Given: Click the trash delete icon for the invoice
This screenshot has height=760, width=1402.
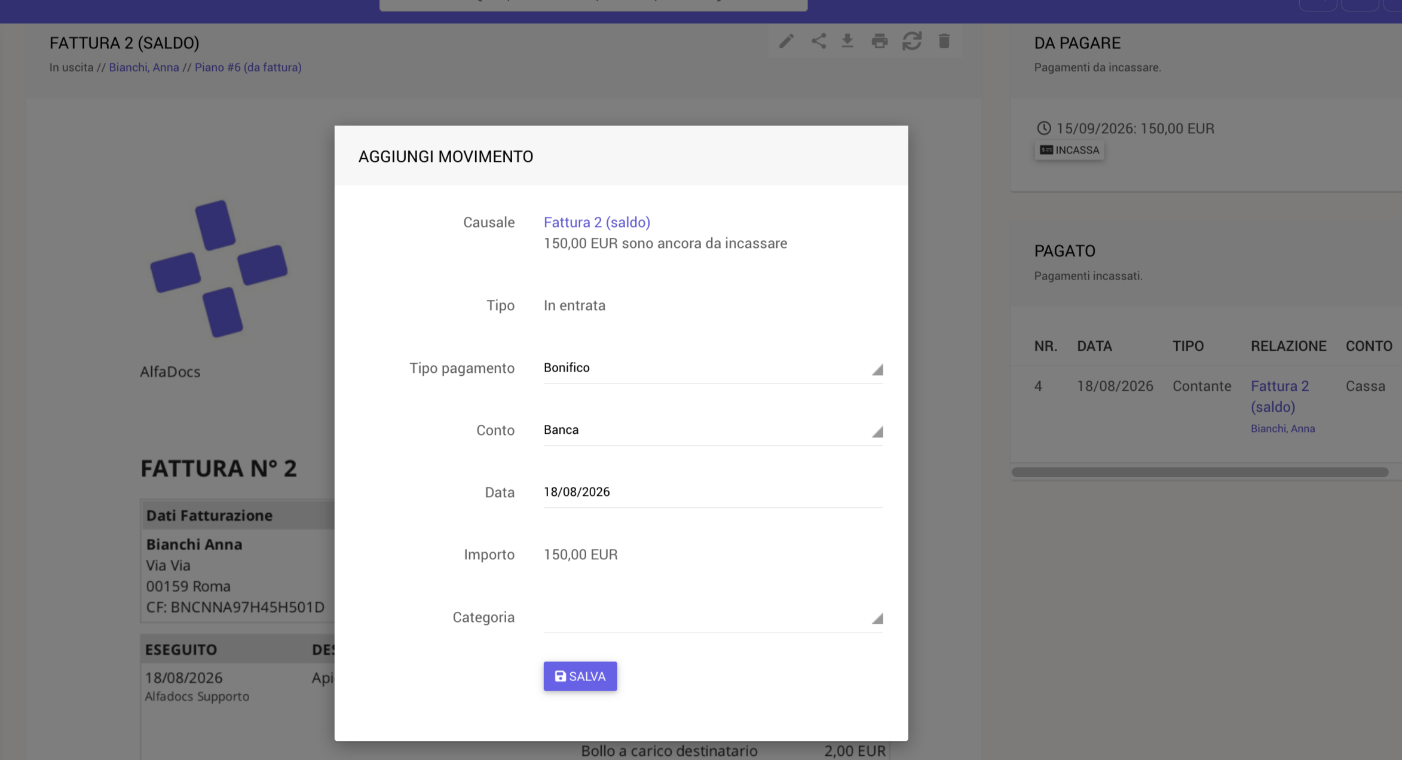Looking at the screenshot, I should [x=944, y=41].
